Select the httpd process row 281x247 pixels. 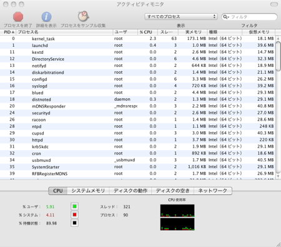pyautogui.click(x=137, y=139)
